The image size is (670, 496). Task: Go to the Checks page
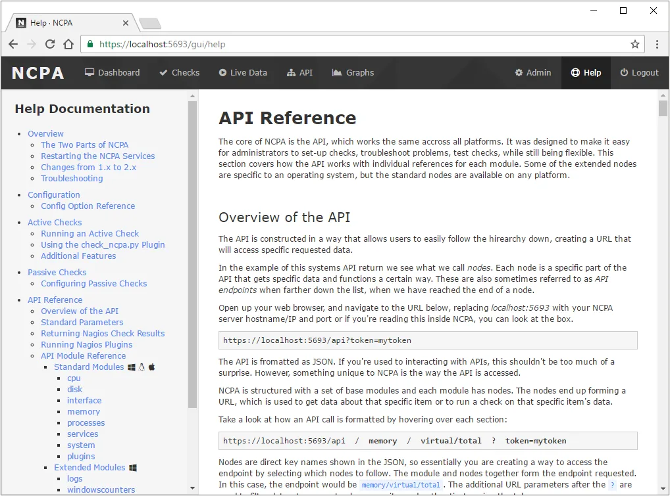180,72
